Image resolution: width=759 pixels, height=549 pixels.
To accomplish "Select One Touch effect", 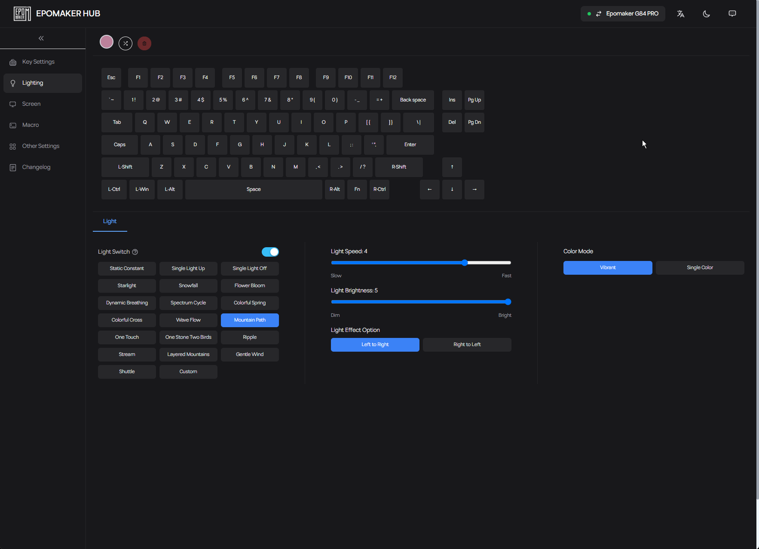I will coord(127,337).
